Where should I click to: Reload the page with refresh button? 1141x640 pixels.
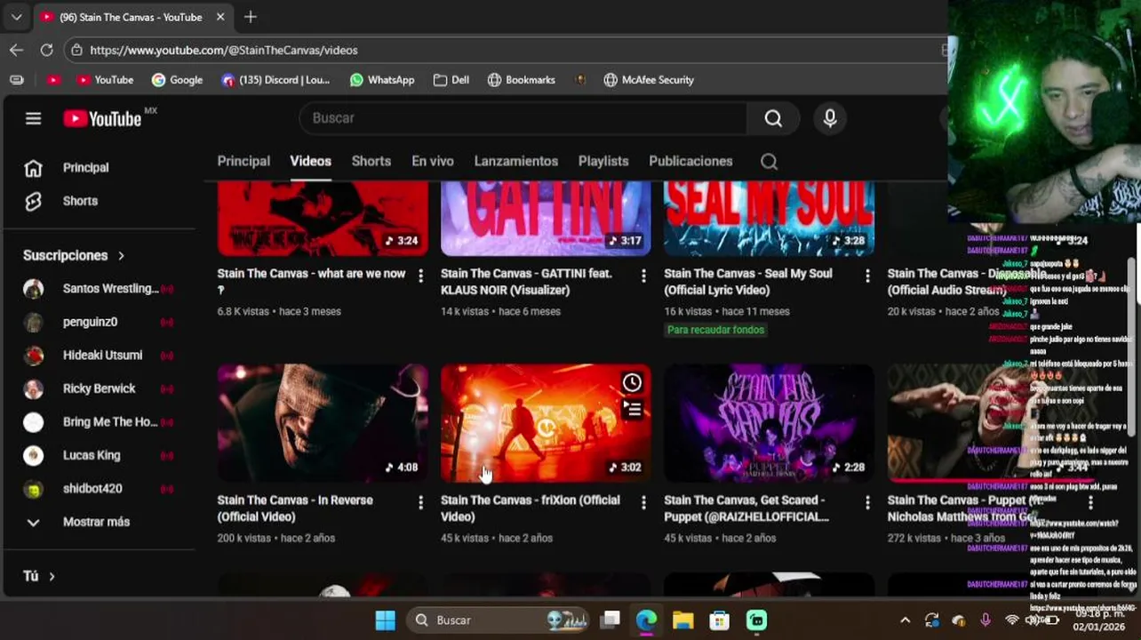click(46, 50)
